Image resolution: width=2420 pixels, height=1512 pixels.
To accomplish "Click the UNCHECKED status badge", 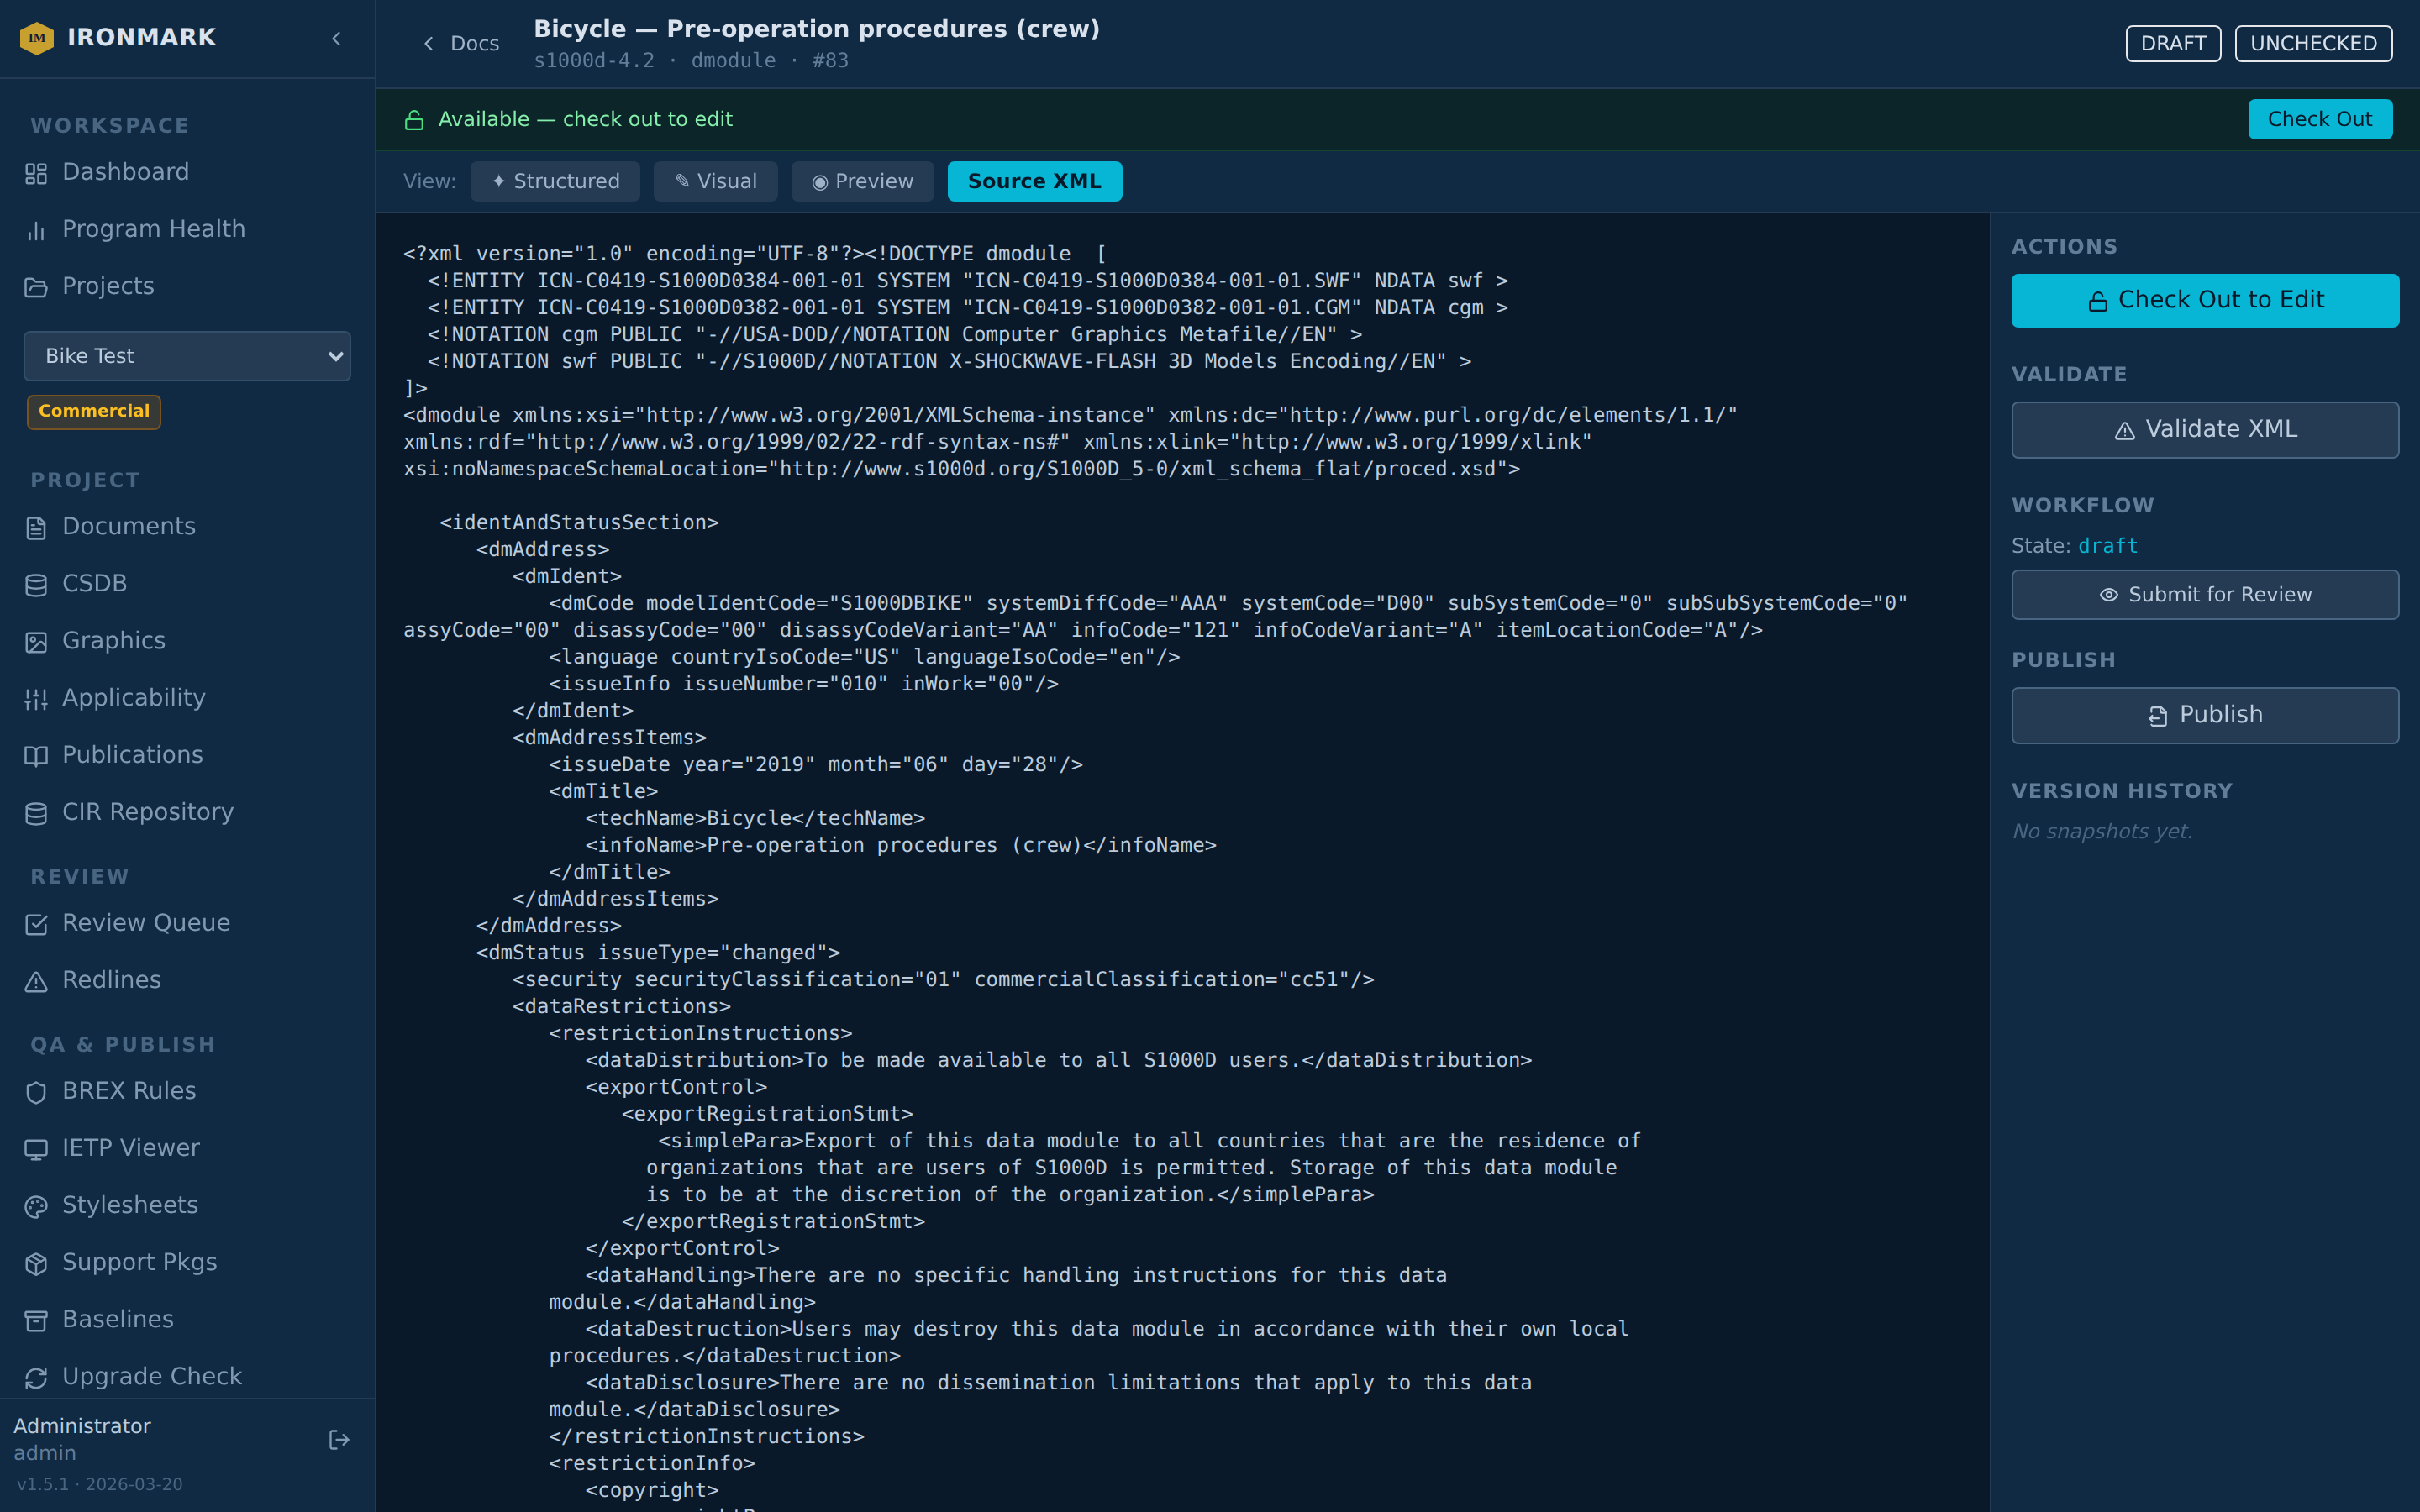I will (x=2313, y=43).
